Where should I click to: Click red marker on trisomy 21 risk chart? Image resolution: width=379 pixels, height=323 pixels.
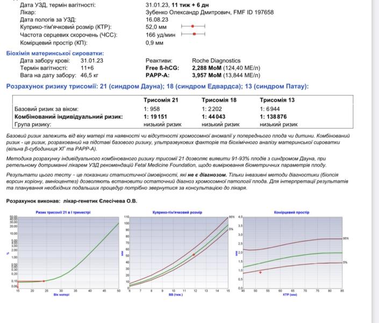[44, 281]
